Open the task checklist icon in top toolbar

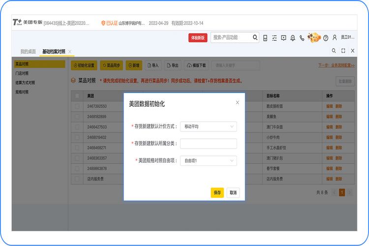click(x=274, y=38)
